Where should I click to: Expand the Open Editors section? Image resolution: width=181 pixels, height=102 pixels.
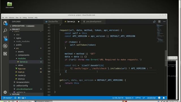click(26, 26)
